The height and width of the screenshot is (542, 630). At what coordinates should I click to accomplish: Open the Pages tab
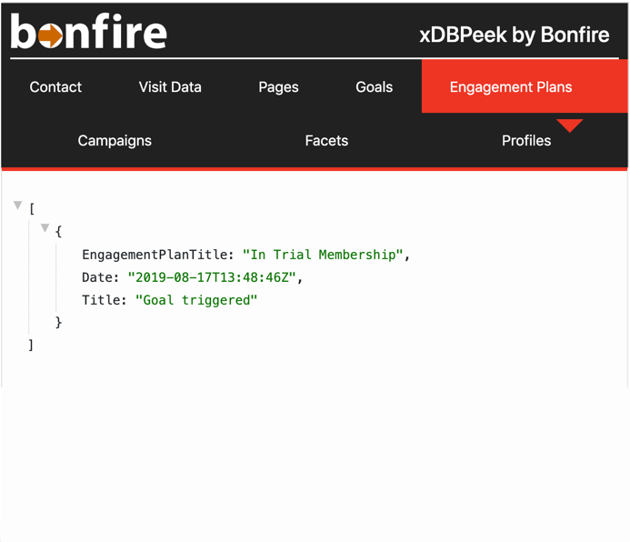(x=278, y=87)
